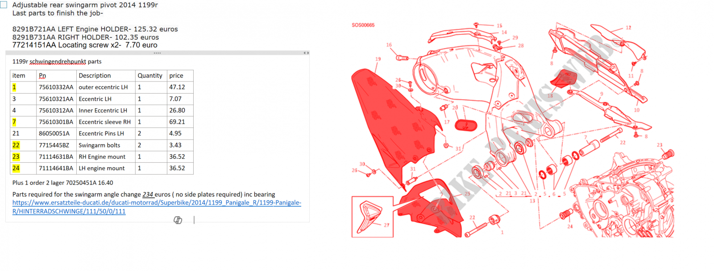The height and width of the screenshot is (271, 714).
Task: Click the dotted handle on the container bar
Action: 157,53
